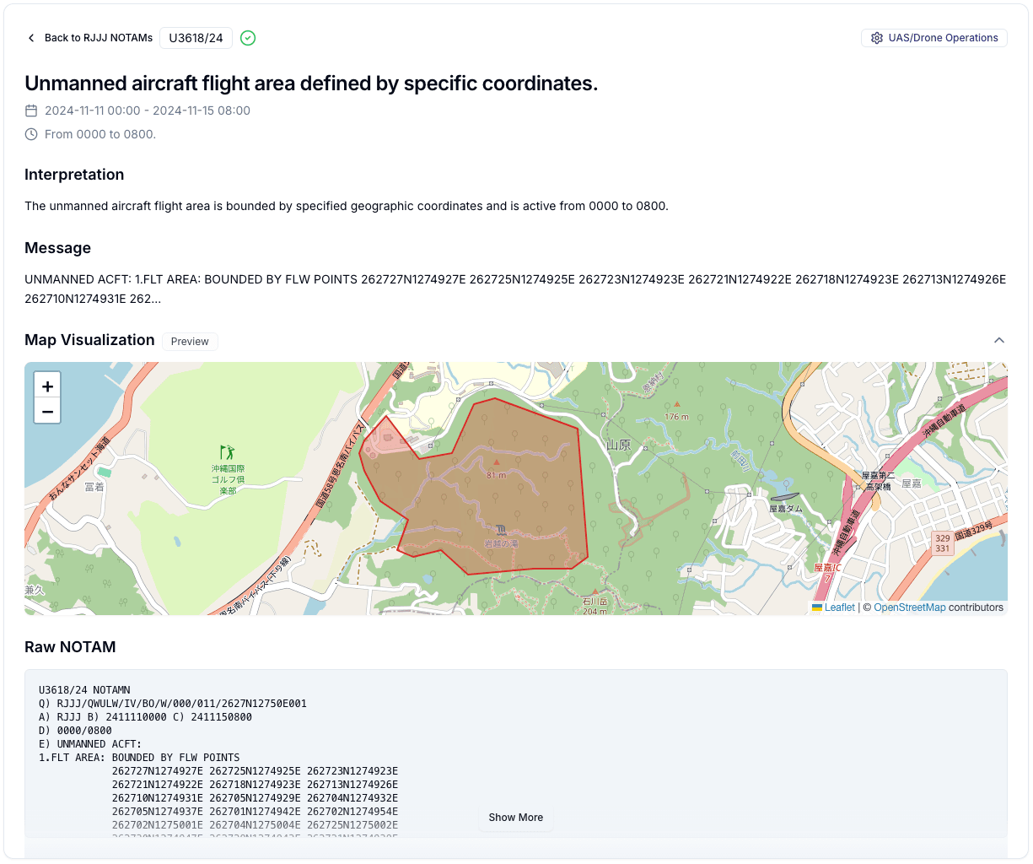Image resolution: width=1033 pixels, height=864 pixels.
Task: Click the U3618/24 NOTAM ID badge
Action: coord(196,38)
